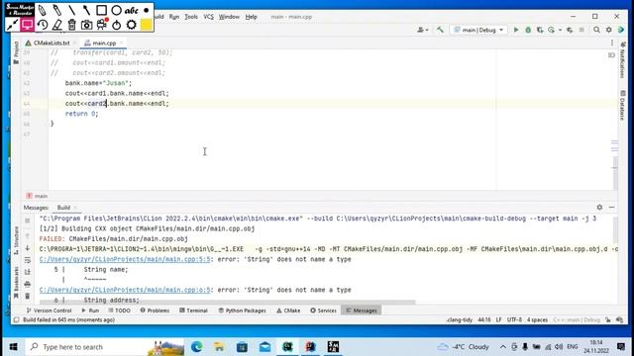Screen dimensions: 634x356
Task: Click the print icon in Messages sidebar
Action: click(28, 284)
